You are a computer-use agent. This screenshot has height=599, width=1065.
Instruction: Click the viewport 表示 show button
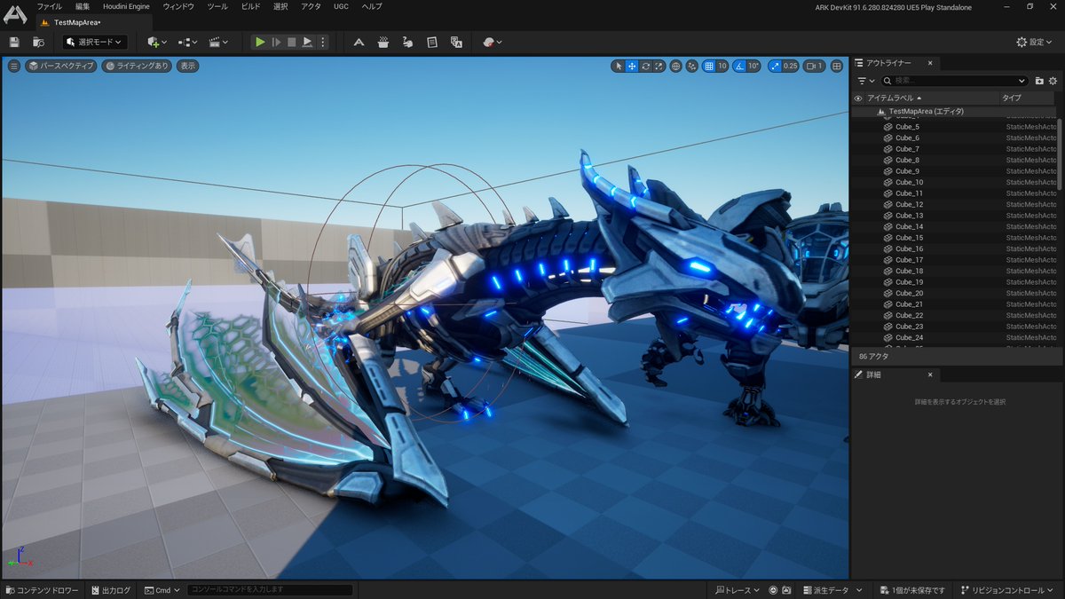[187, 66]
